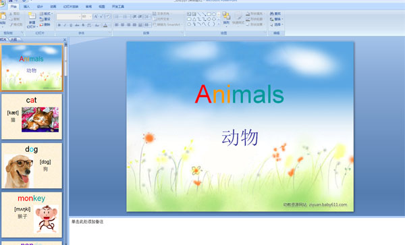
Task: Click the New Slide icon
Action: click(32, 16)
